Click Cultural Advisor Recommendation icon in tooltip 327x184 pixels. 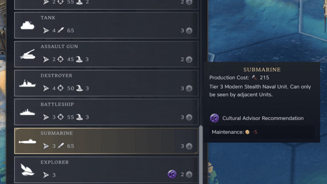click(214, 118)
